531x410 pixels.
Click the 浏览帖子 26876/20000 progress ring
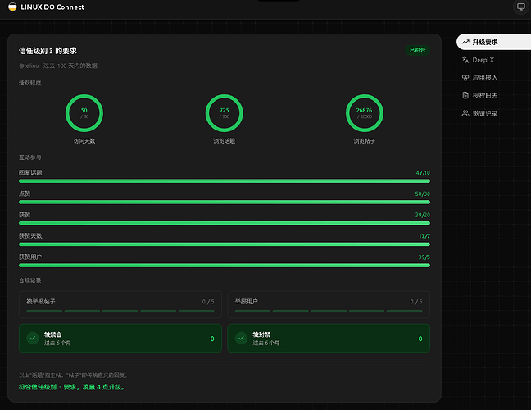tap(365, 113)
